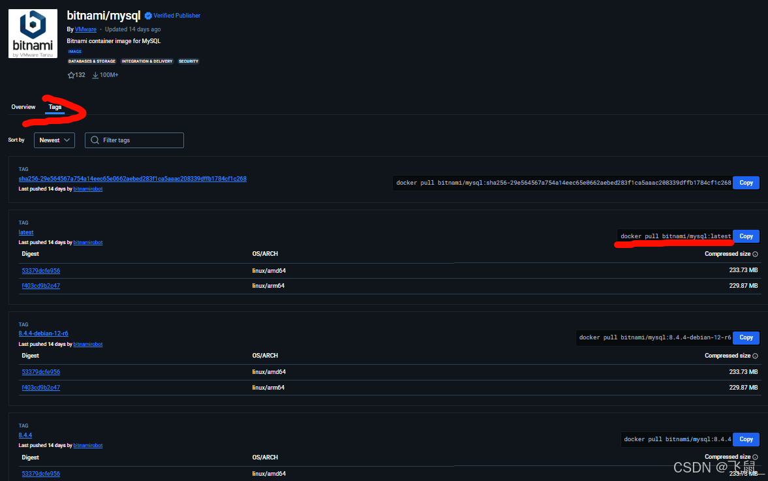The image size is (768, 481).
Task: Click 233.73 MB size under 8.4.4-debian-12-r6
Action: [743, 372]
